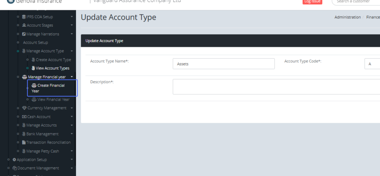Screen dimensions: 380x176
Task: Expand the Bank Management dropdown arrow
Action: click(72, 134)
